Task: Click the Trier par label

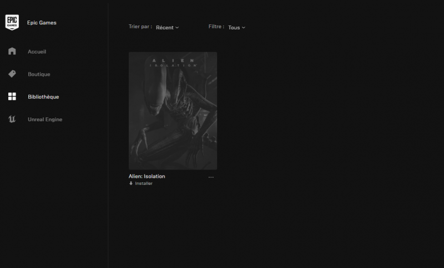Action: pos(140,27)
